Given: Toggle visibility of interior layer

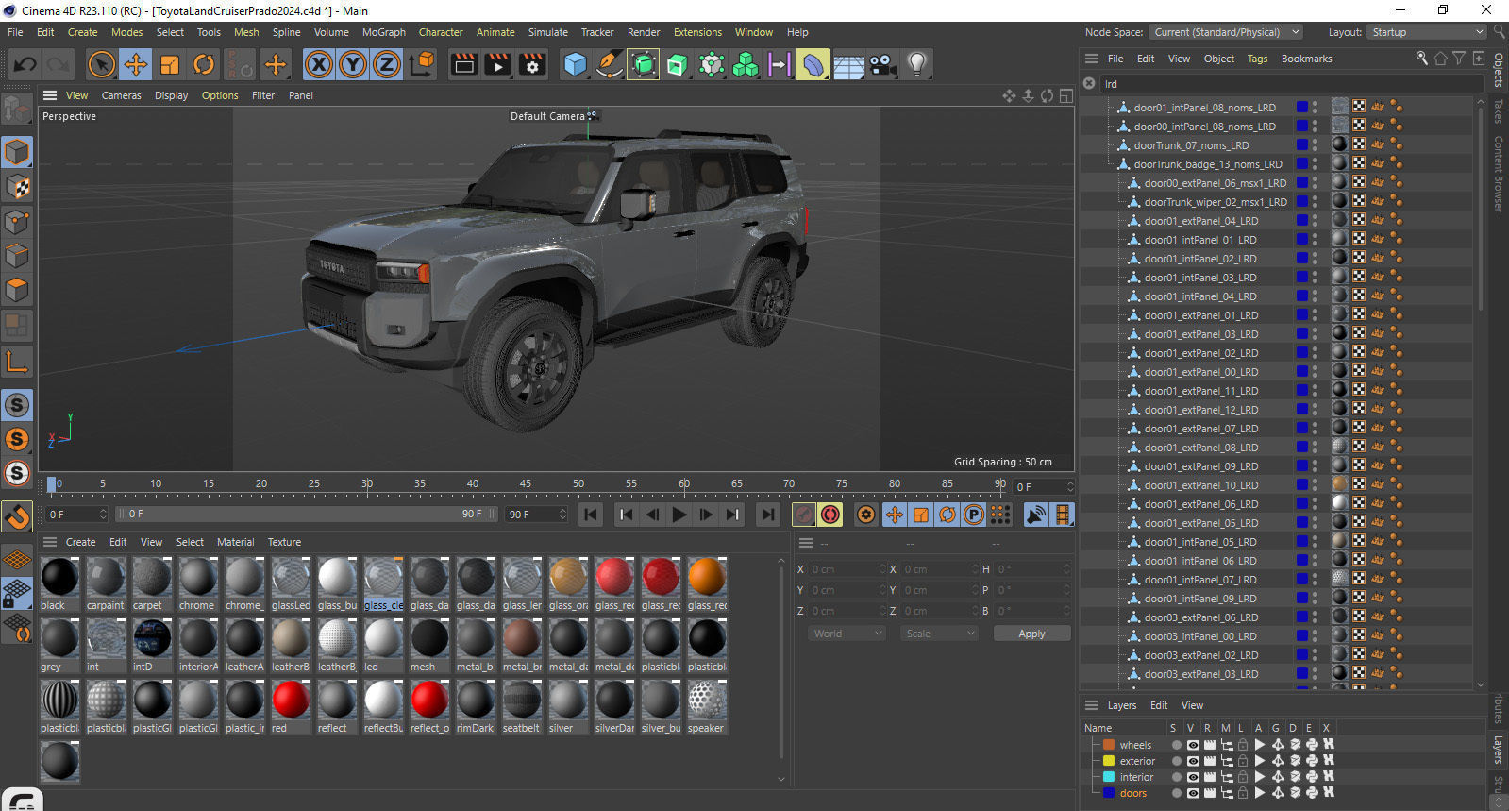Looking at the screenshot, I should (1193, 777).
